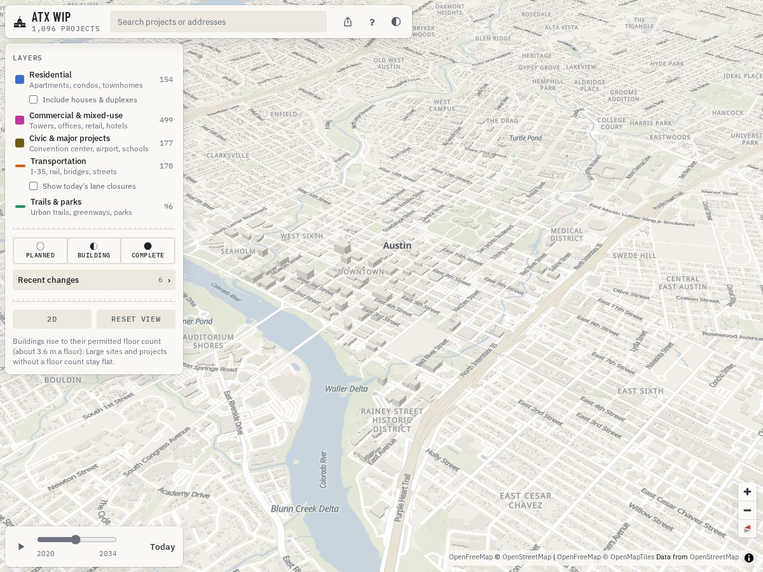Expand the Recent changes row
Viewport: 763px width, 572px height.
(94, 280)
